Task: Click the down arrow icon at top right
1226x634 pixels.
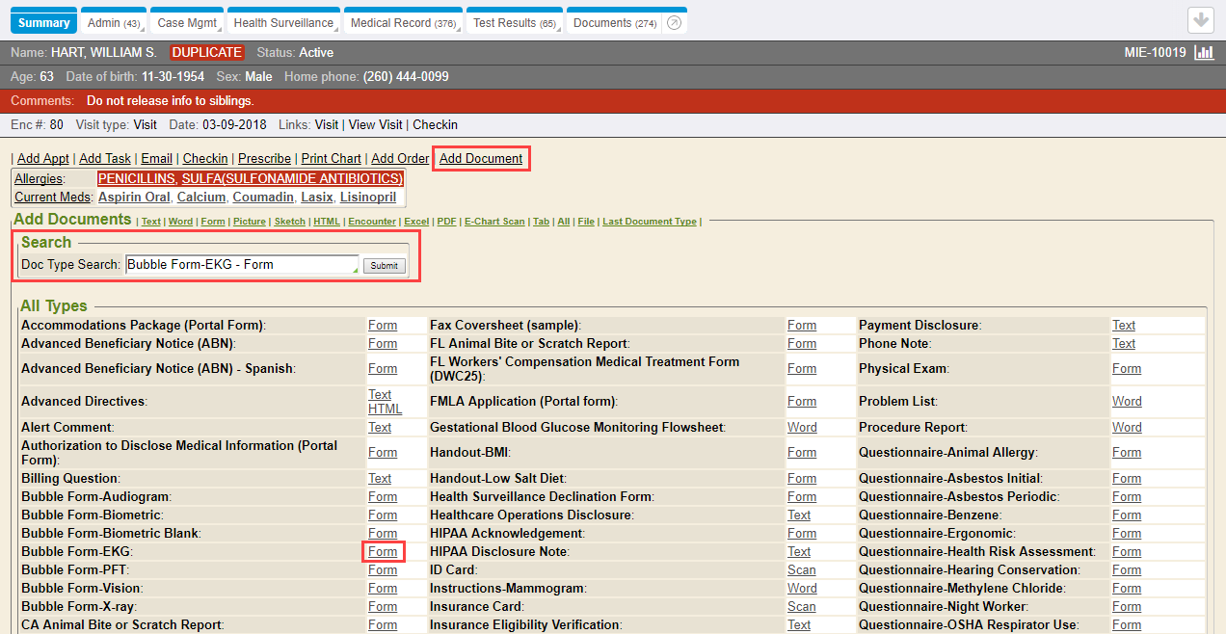Action: coord(1200,20)
